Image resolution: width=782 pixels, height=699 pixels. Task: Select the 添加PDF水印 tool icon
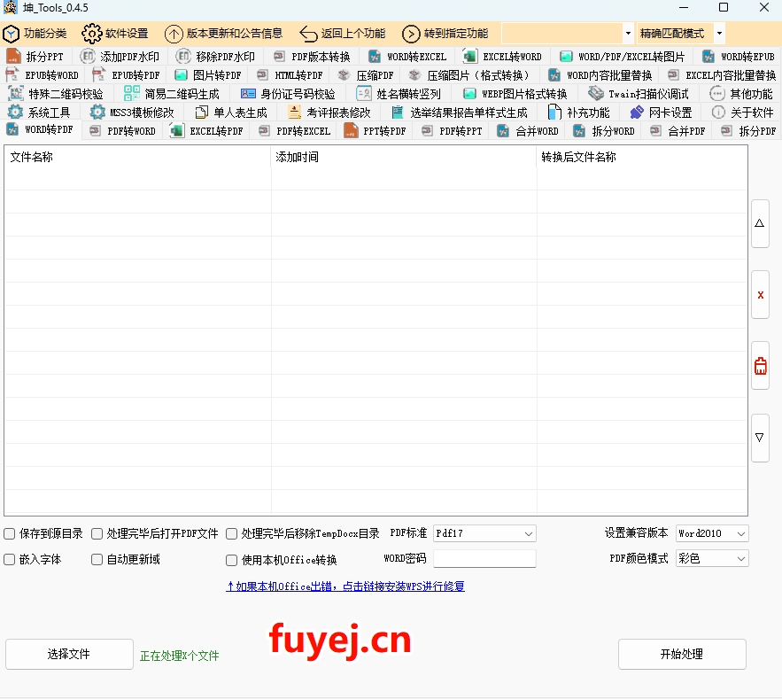[x=88, y=56]
